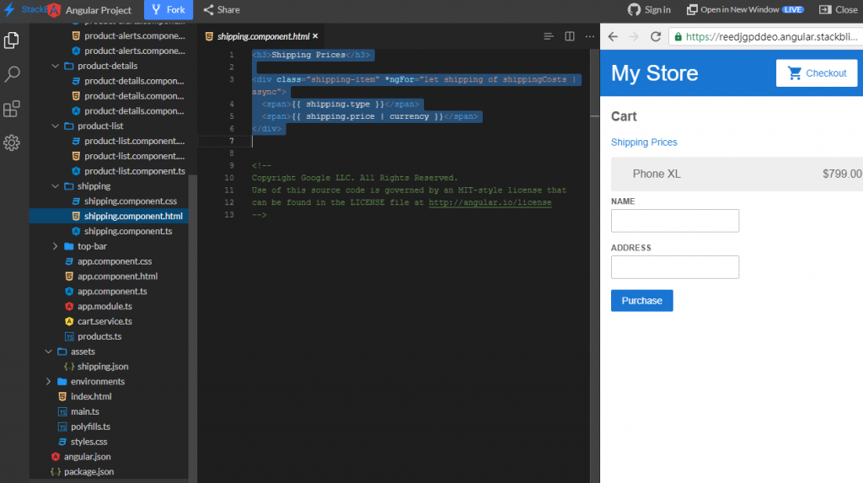863x483 pixels.
Task: Click the Close preview button
Action: coord(839,9)
